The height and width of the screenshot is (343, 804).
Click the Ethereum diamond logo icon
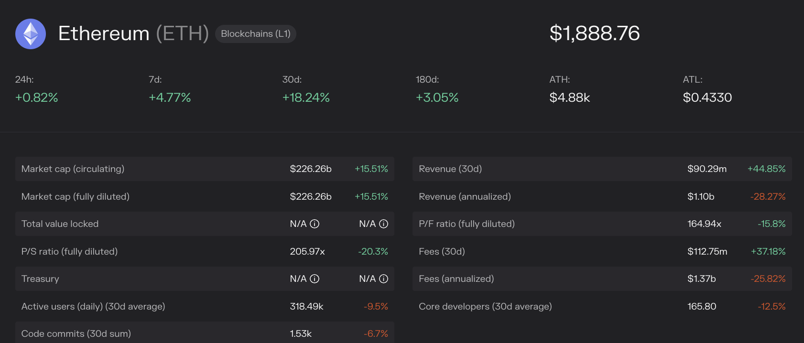tap(31, 34)
